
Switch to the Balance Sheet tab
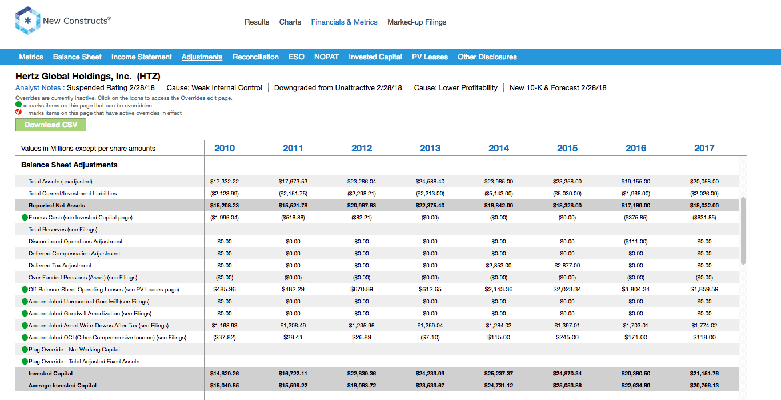[77, 57]
